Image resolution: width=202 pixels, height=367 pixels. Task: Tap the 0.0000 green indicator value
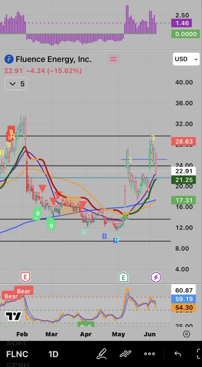click(186, 34)
